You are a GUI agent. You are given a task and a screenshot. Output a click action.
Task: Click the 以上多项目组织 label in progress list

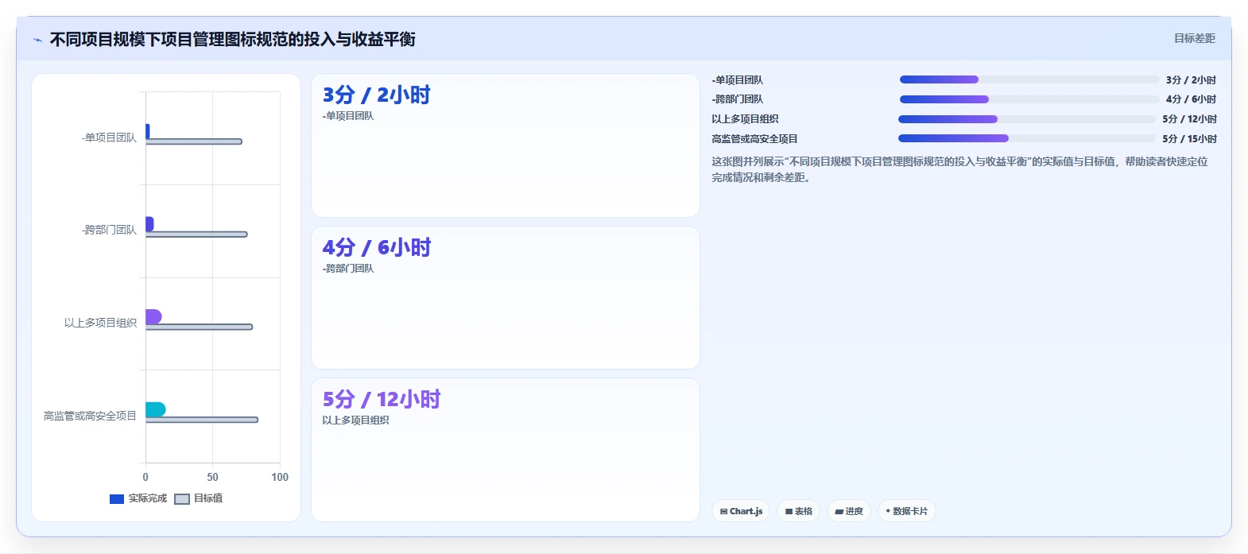[x=745, y=119]
